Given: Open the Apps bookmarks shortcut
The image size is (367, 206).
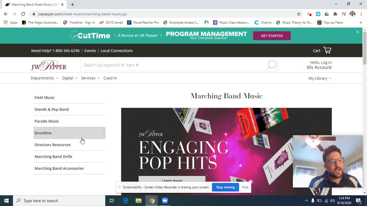Looking at the screenshot, I should coord(11,22).
